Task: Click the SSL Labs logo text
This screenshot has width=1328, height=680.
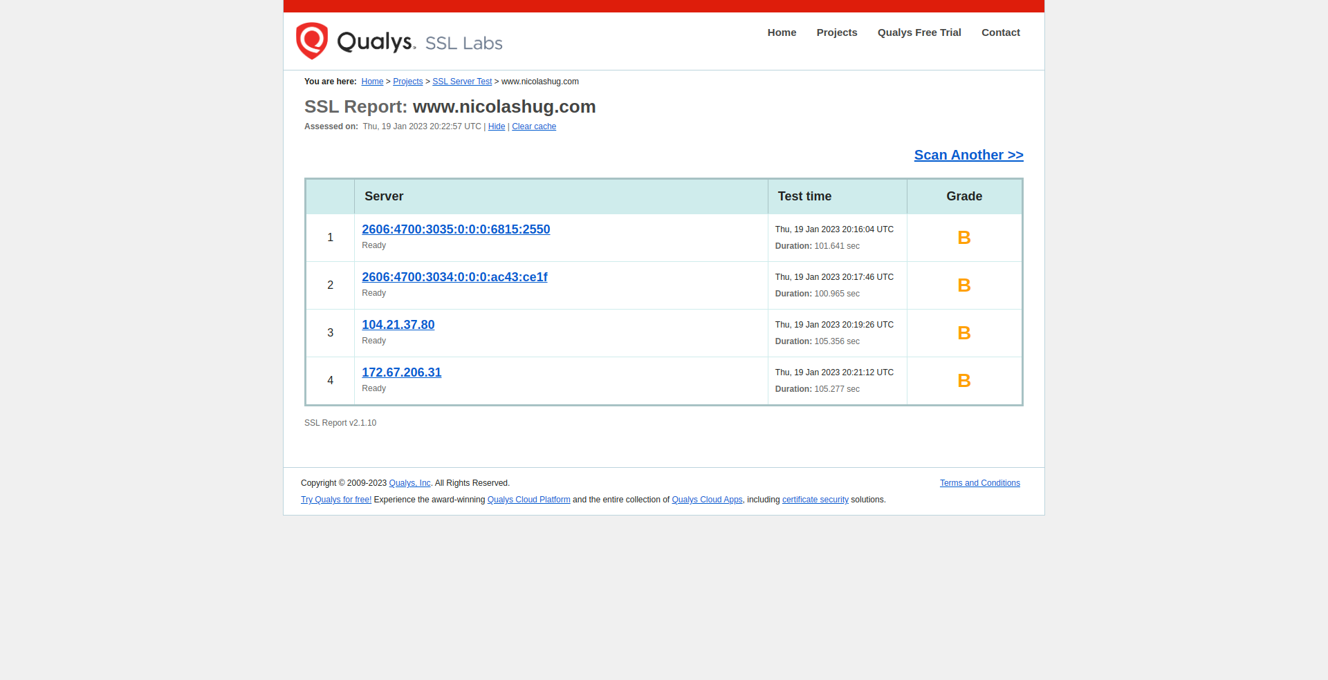Action: click(463, 44)
